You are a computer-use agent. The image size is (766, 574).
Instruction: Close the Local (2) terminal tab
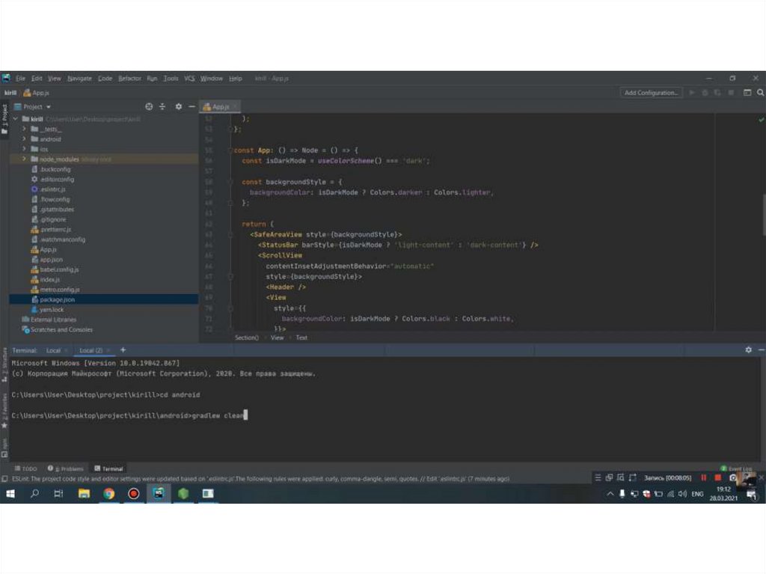click(108, 350)
